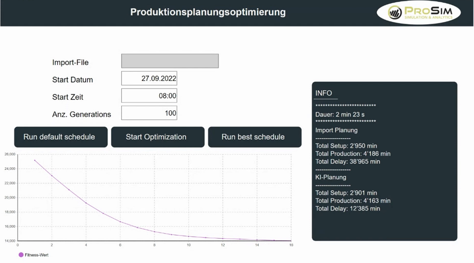Click the INFO panel heading

[x=323, y=93]
